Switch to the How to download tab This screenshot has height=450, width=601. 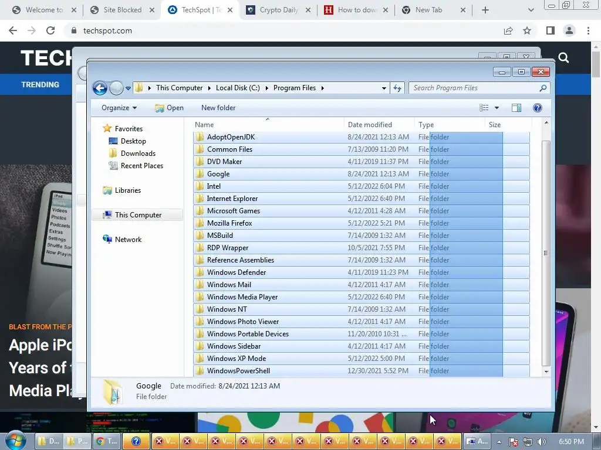356,10
